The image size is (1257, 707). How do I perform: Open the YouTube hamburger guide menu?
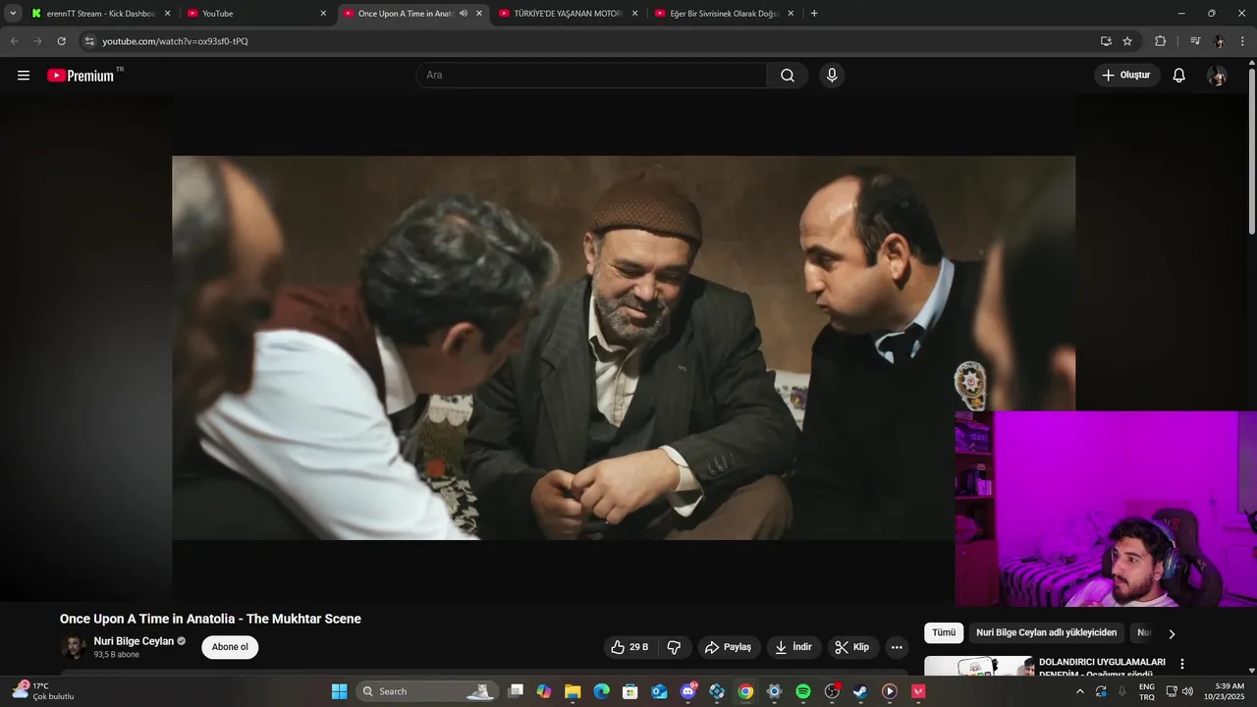point(24,76)
